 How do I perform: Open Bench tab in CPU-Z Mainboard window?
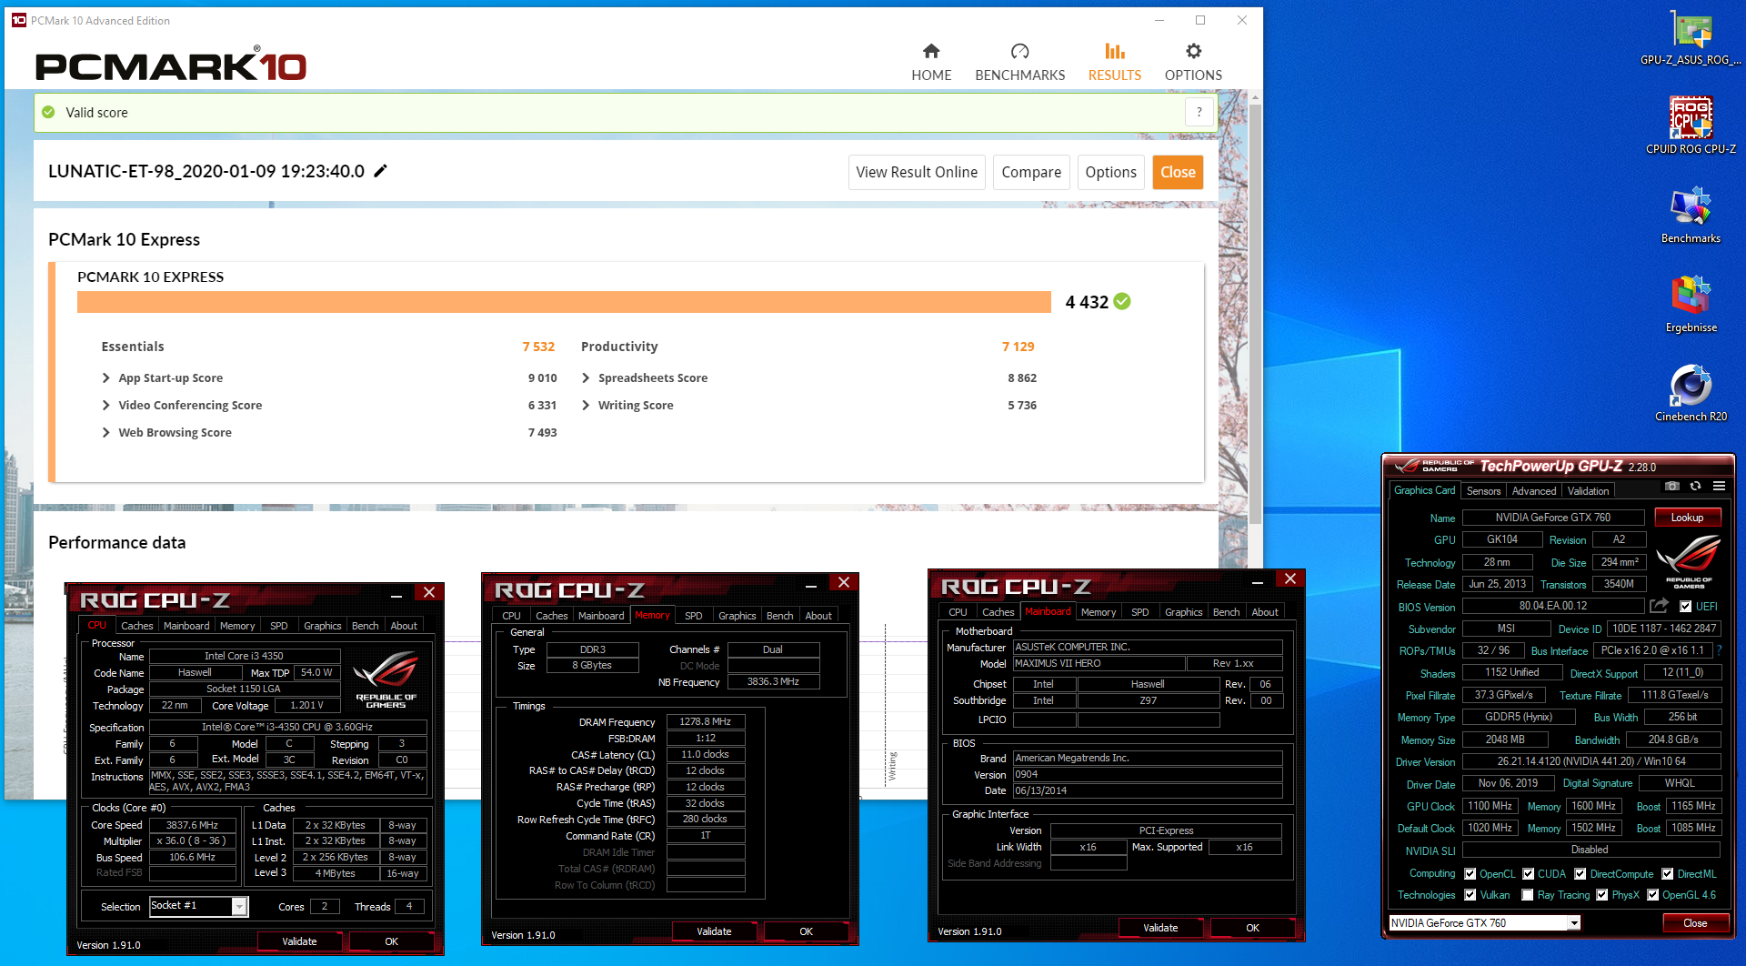1226,612
